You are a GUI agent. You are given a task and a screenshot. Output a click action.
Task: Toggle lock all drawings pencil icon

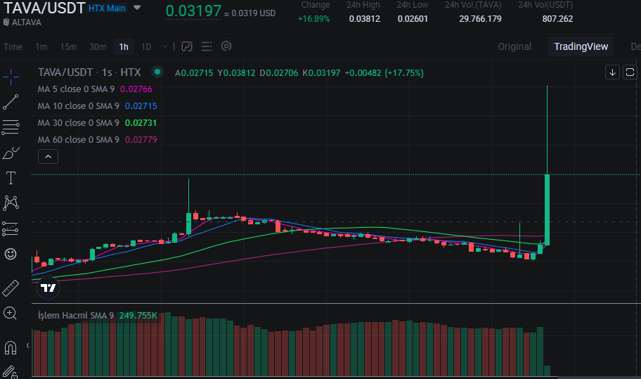click(11, 371)
